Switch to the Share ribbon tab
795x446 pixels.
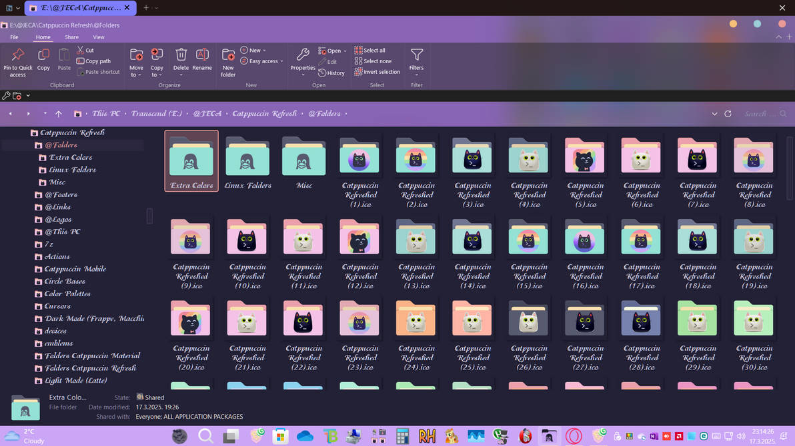pos(71,37)
